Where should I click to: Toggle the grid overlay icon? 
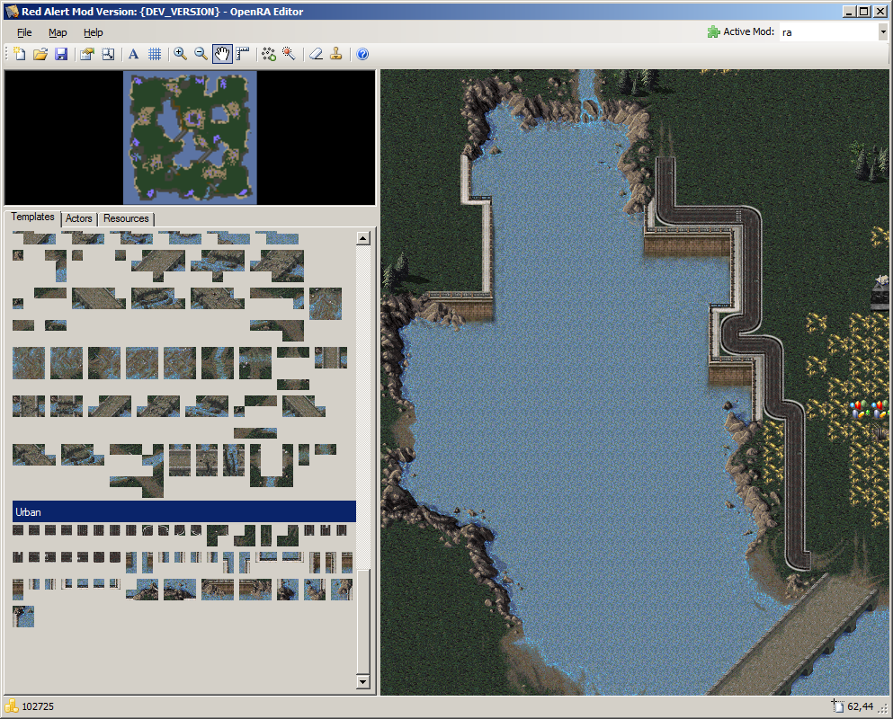(155, 54)
